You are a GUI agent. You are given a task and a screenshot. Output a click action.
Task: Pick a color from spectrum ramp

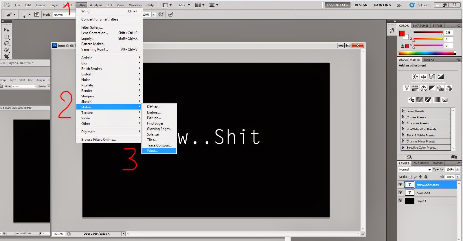click(x=427, y=53)
